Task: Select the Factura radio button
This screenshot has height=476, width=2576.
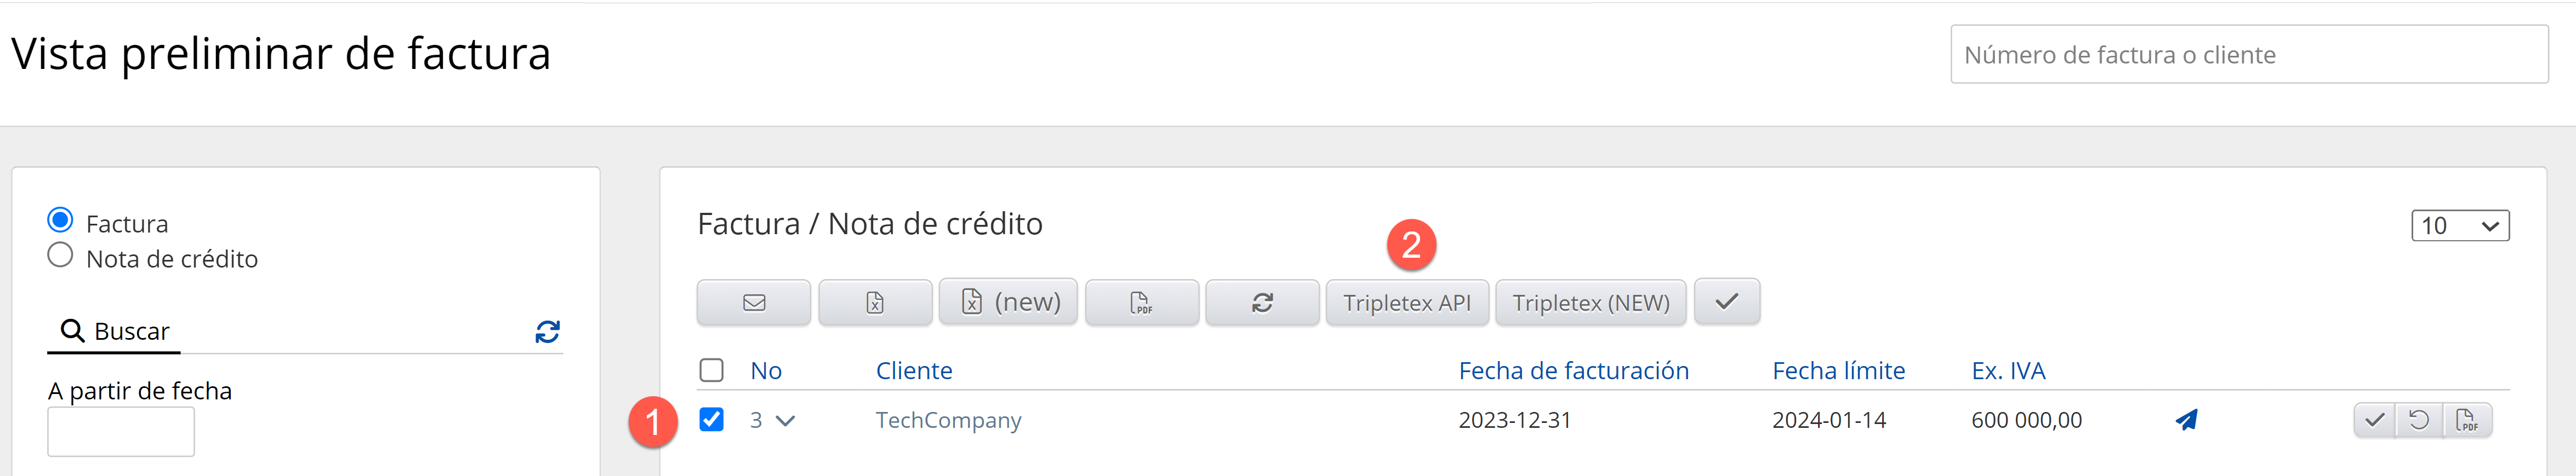Action: point(60,219)
